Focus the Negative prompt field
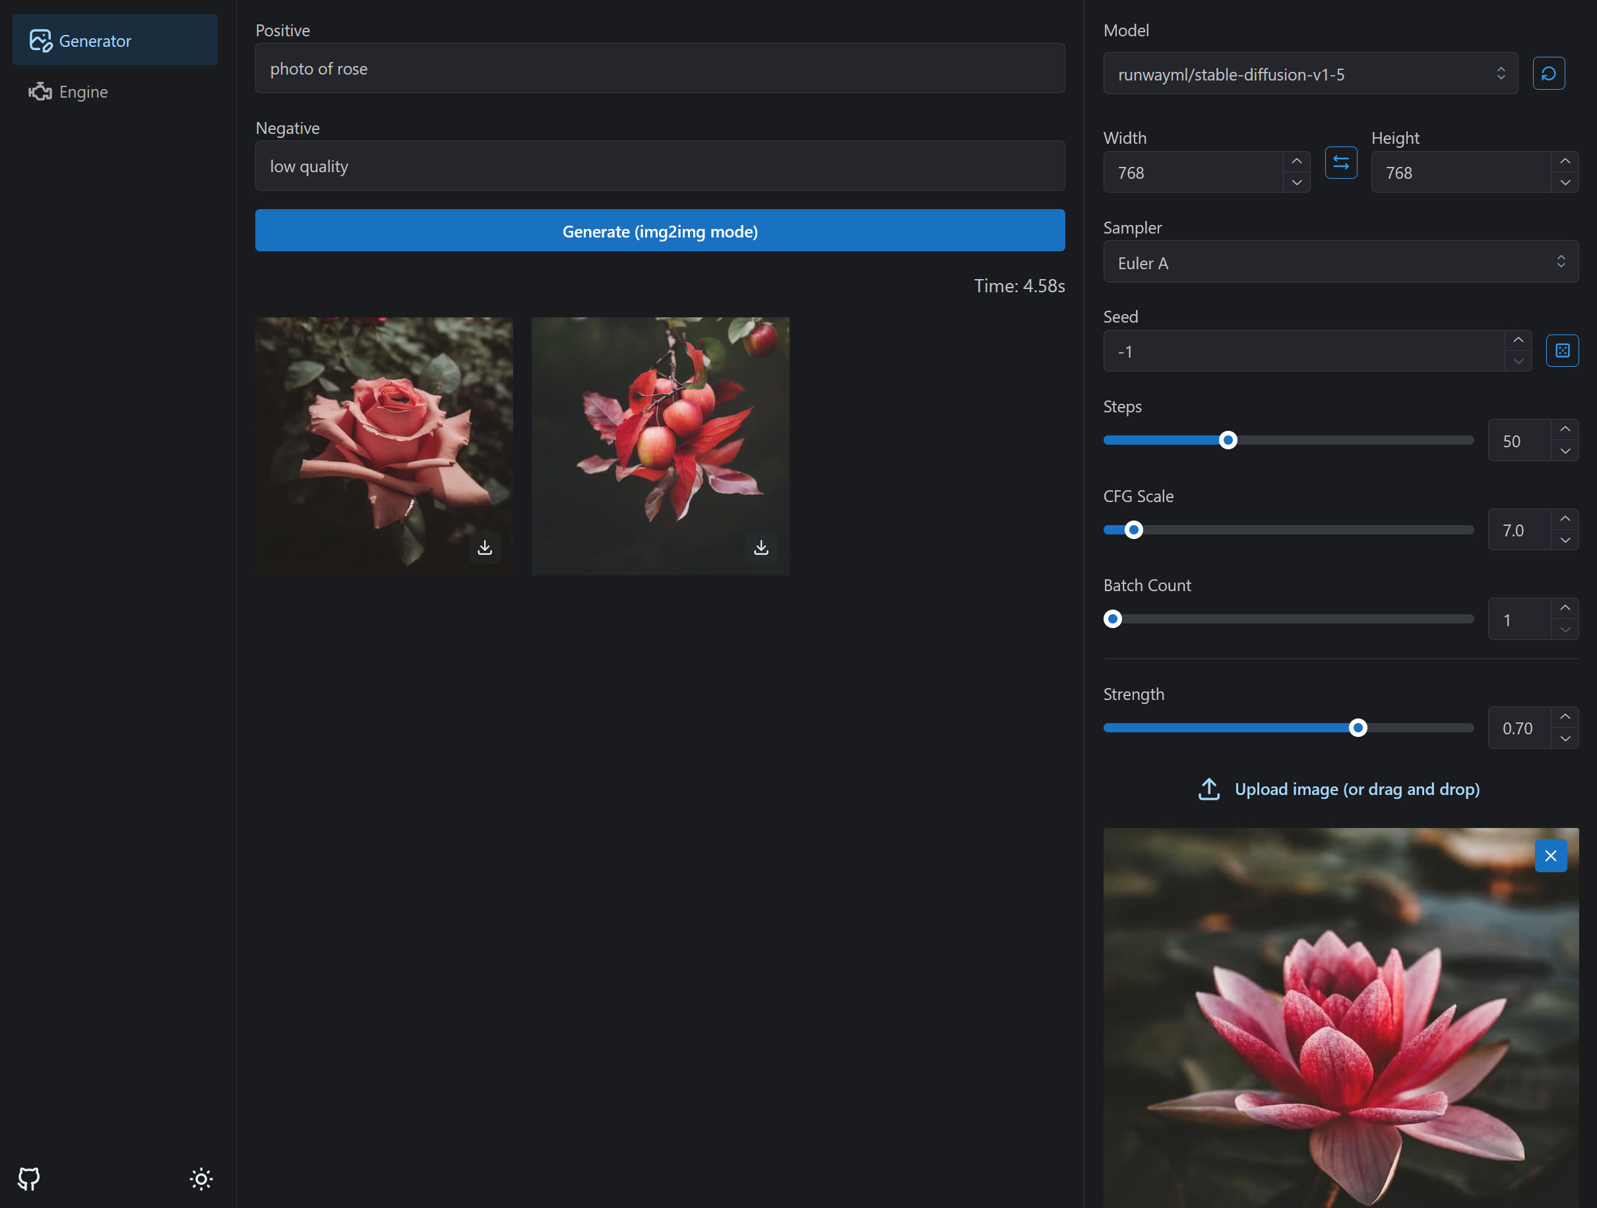 tap(659, 166)
